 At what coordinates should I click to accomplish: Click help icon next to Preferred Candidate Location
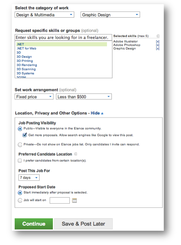[x=76, y=154]
